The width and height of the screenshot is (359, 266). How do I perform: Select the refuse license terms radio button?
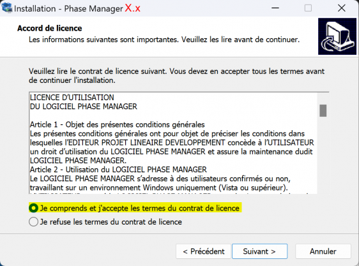pos(34,221)
